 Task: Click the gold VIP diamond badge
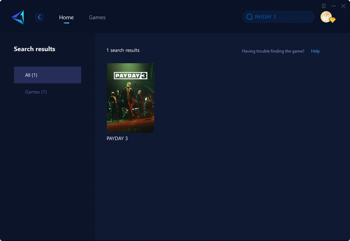click(x=332, y=20)
